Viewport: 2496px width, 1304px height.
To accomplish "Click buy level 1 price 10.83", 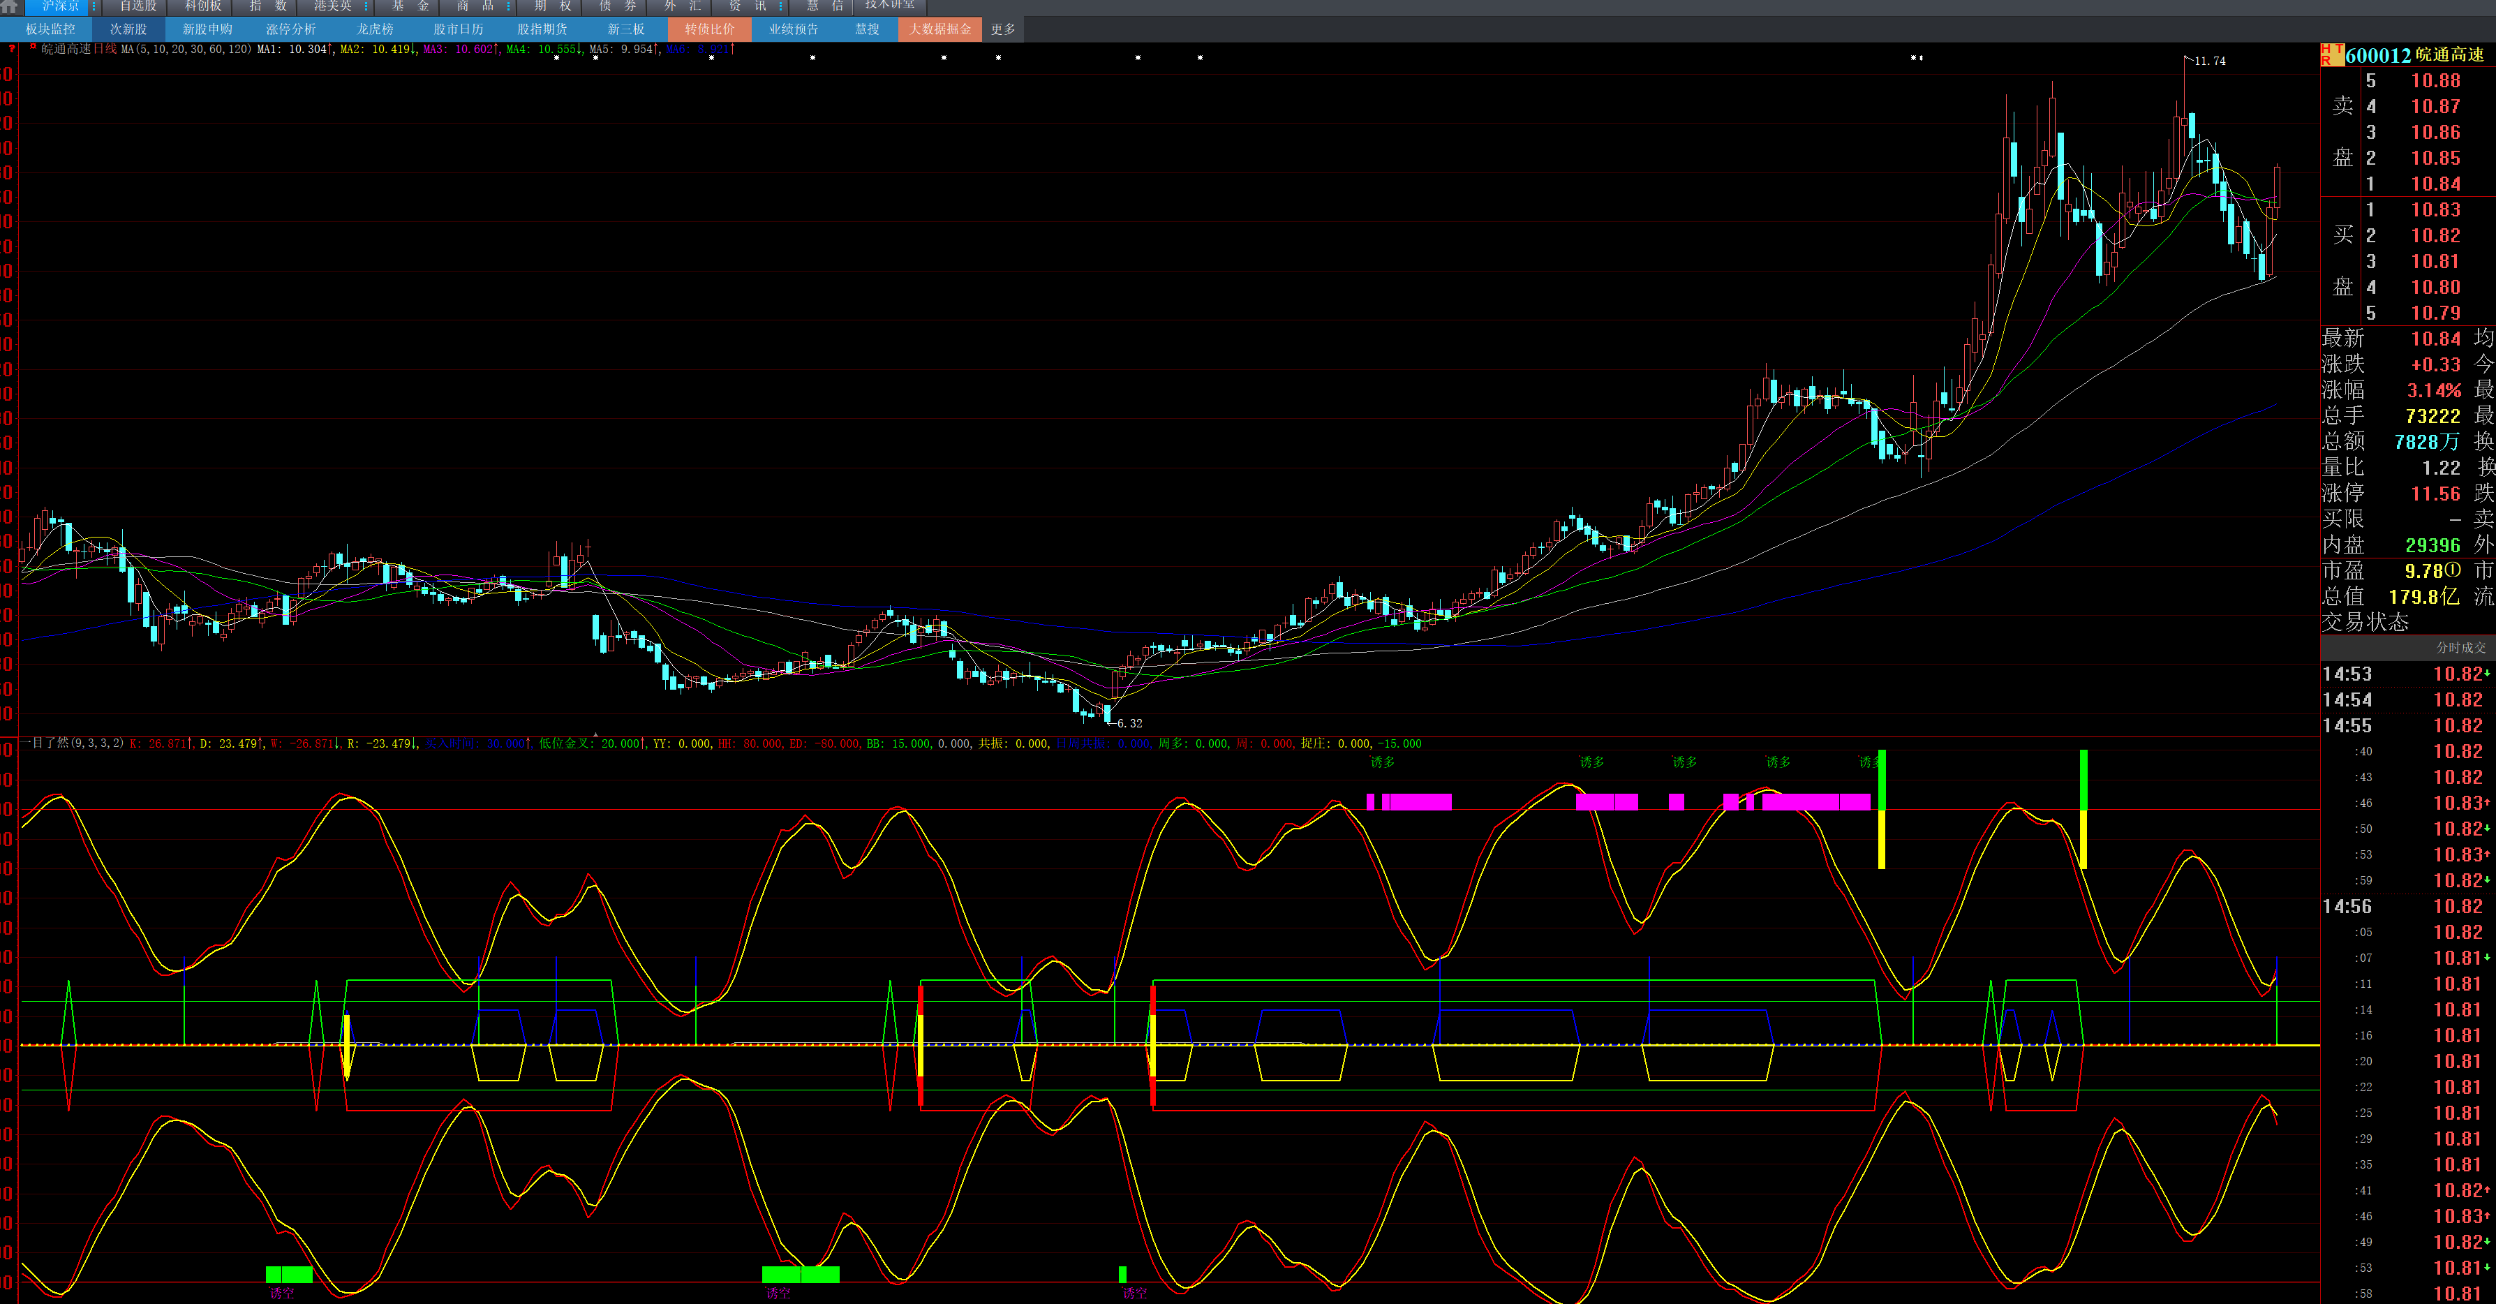I will 2435,209.
